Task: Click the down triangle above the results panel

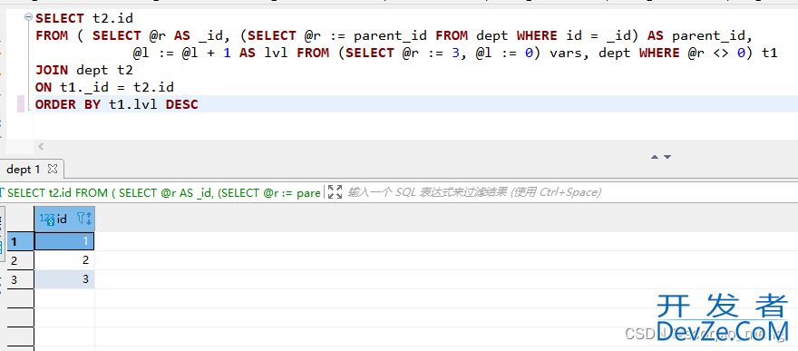Action: (667, 157)
